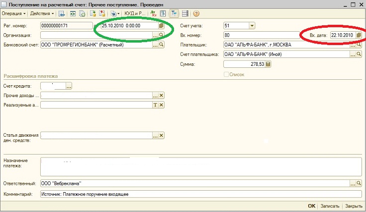Open selection list for Счет кредита

pos(69,86)
